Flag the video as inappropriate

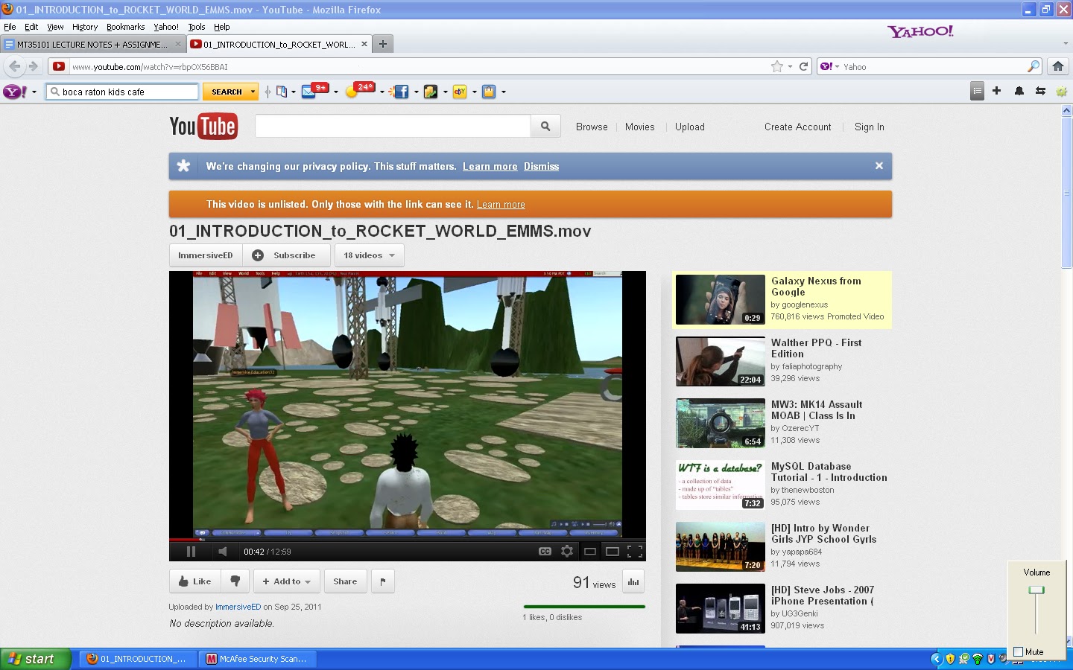[382, 581]
